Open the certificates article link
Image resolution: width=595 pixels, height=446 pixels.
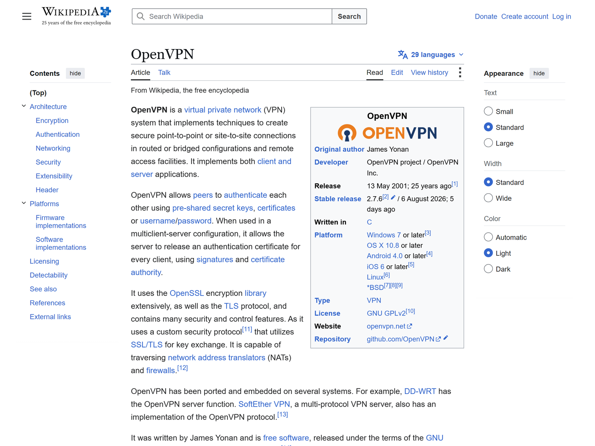pos(276,208)
